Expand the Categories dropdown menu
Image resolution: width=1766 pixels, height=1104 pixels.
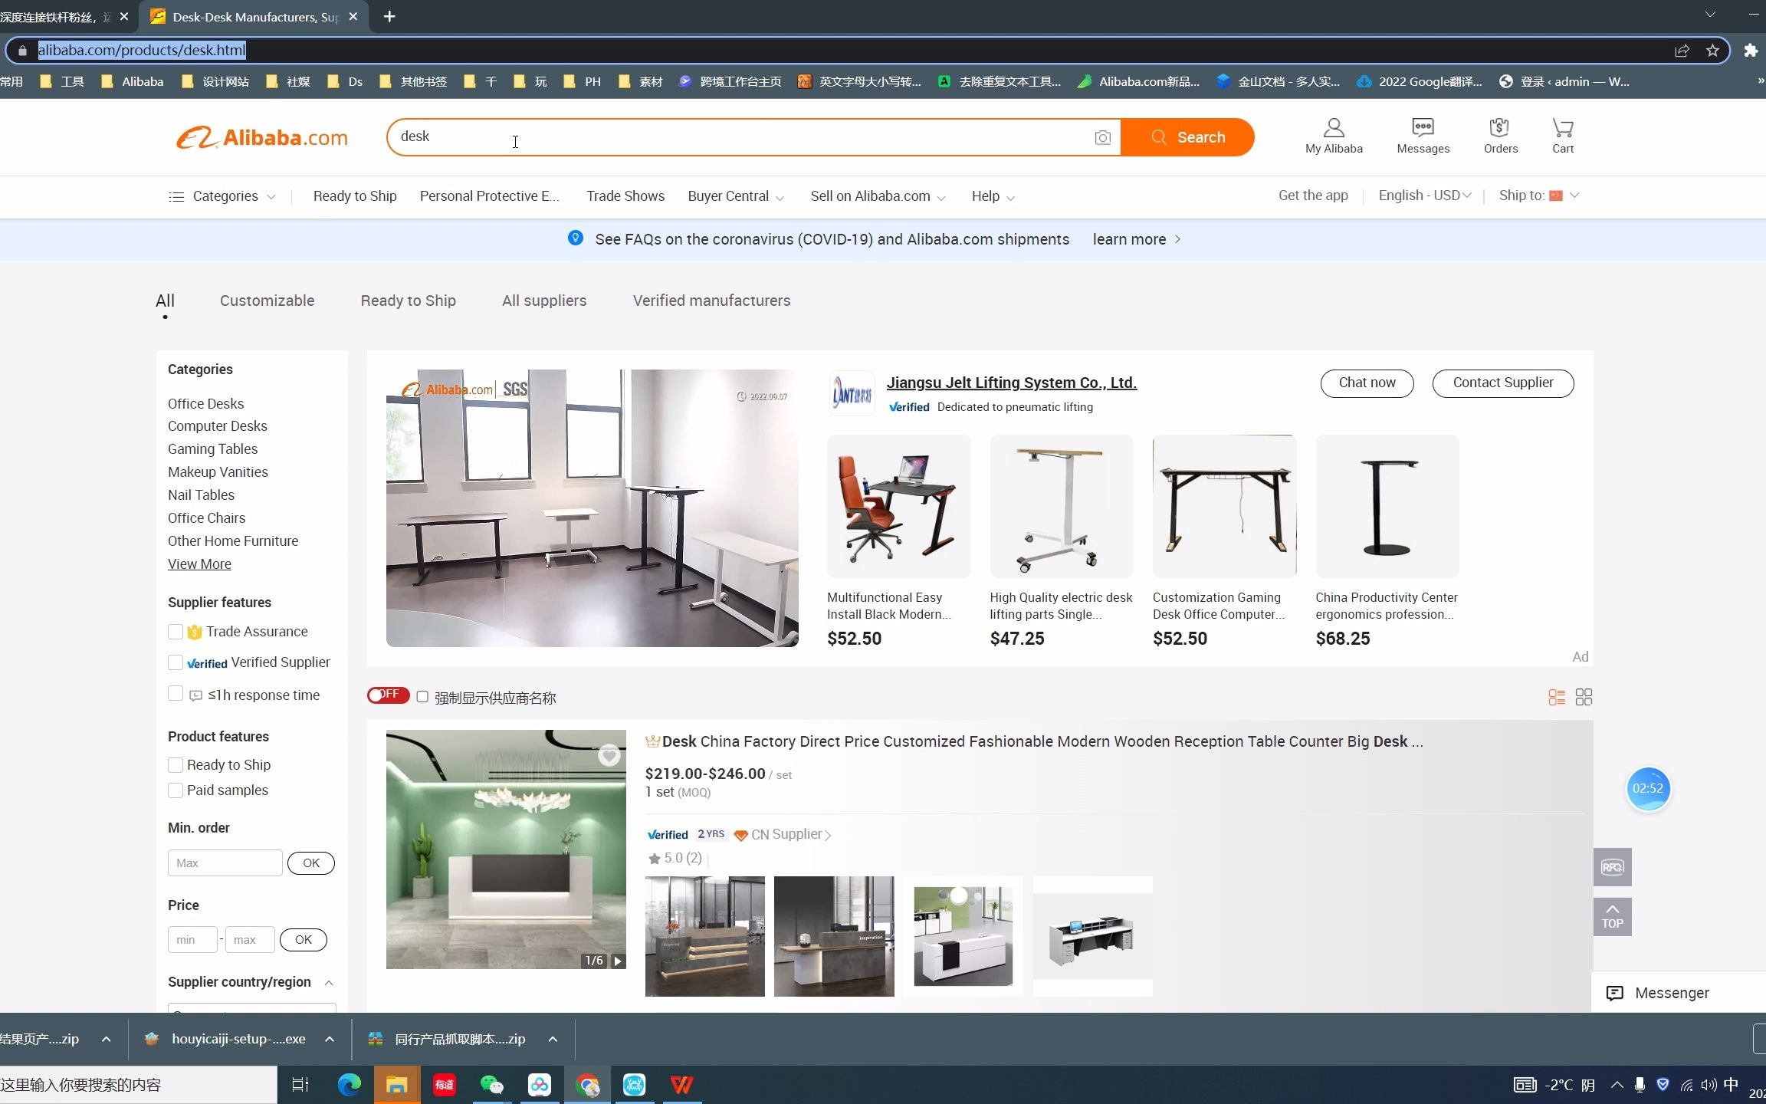[222, 197]
